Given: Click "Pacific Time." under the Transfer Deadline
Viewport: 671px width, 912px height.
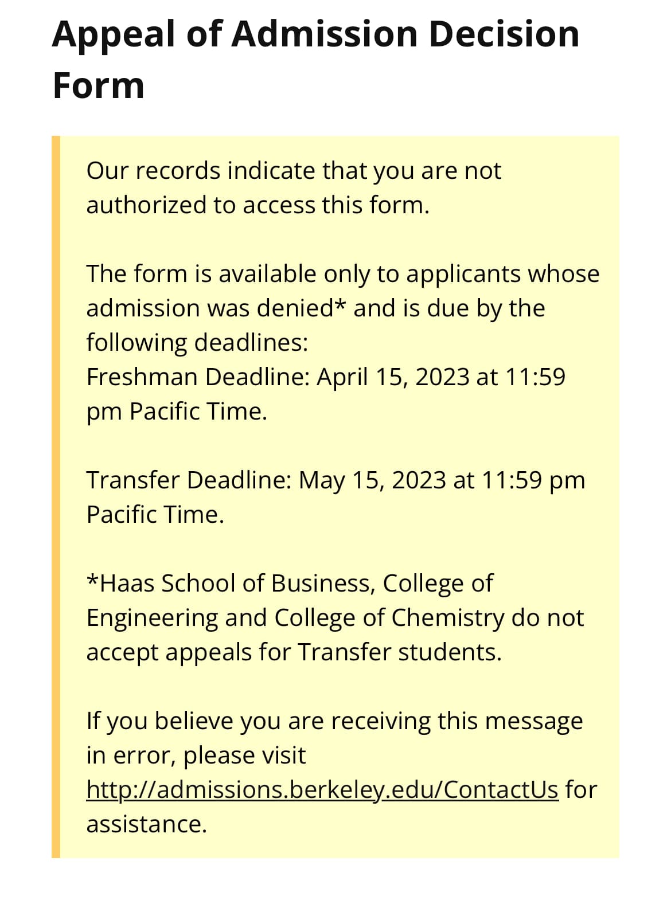Looking at the screenshot, I should click(x=155, y=515).
